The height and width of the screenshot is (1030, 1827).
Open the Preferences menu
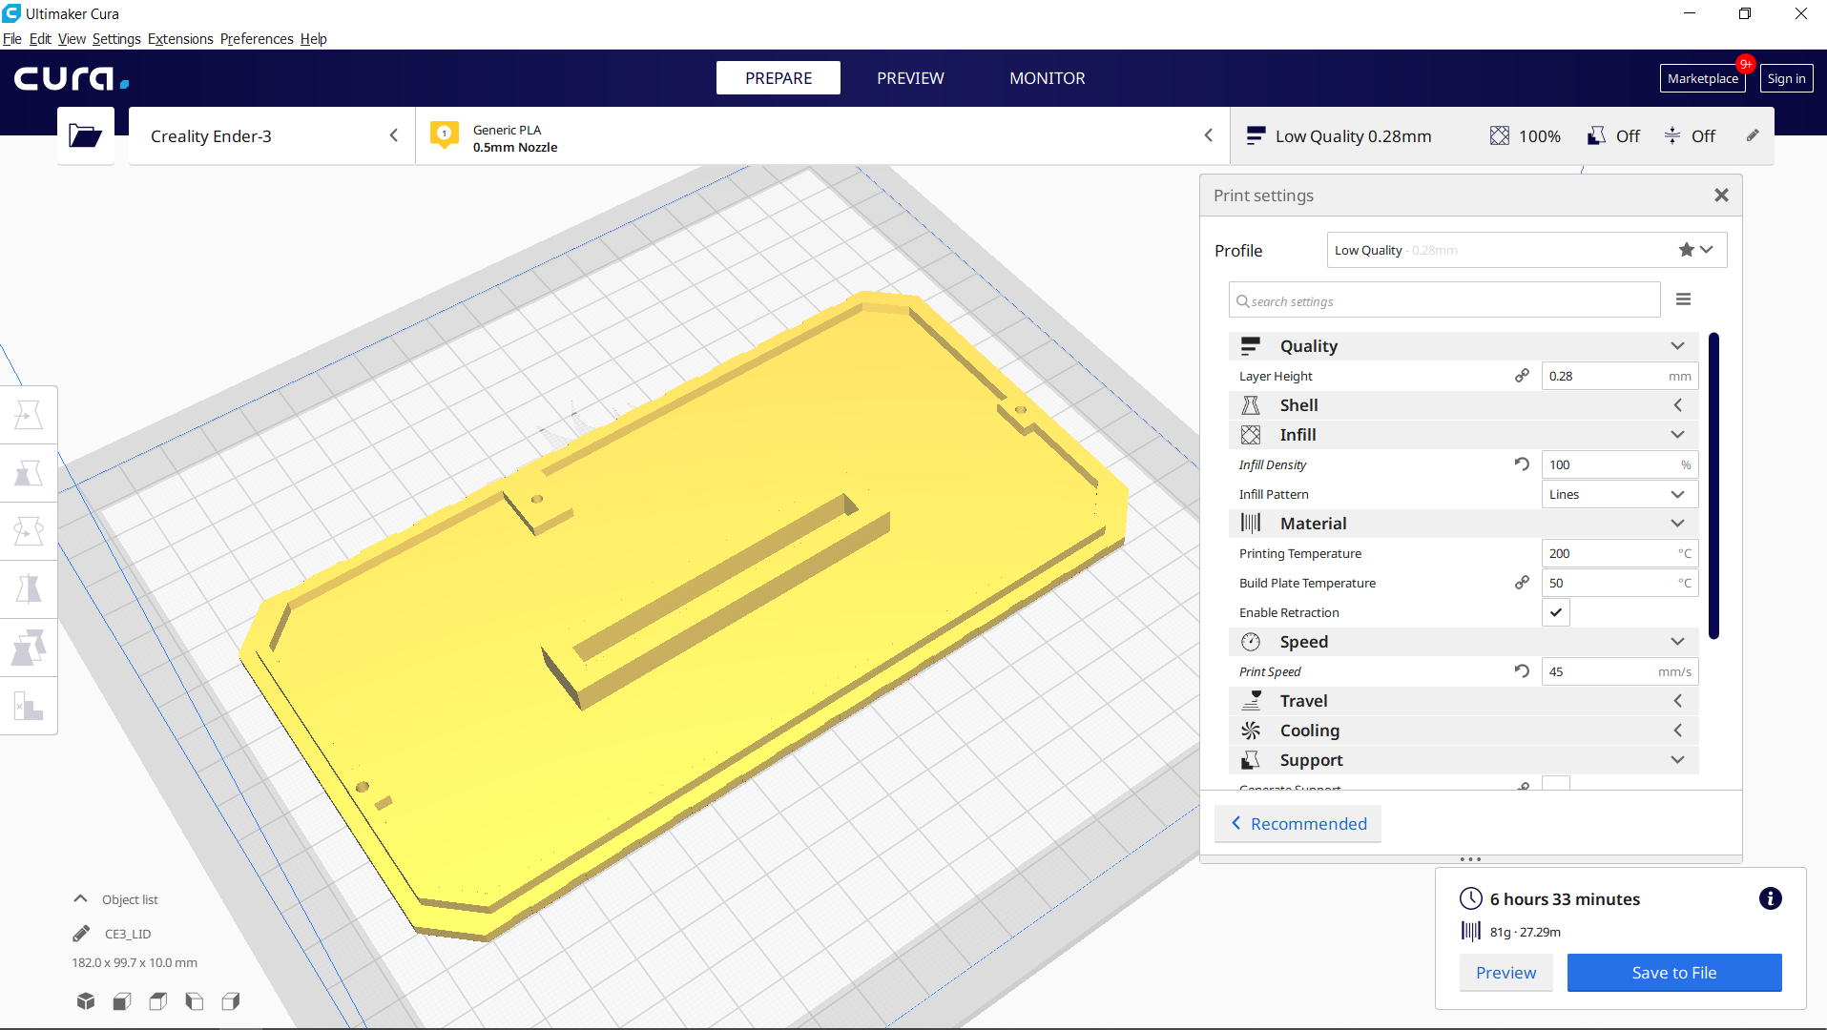[x=257, y=39]
